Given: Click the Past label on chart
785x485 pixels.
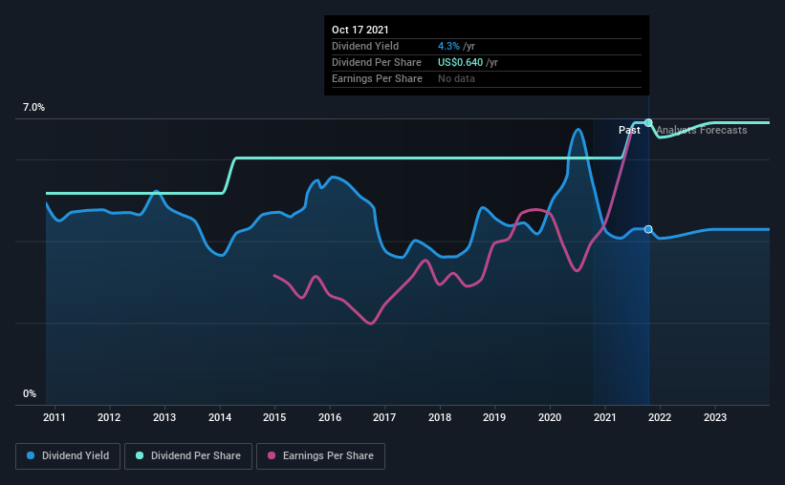Looking at the screenshot, I should (x=629, y=130).
